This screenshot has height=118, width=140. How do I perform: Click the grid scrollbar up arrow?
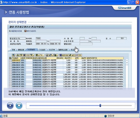click(127, 60)
